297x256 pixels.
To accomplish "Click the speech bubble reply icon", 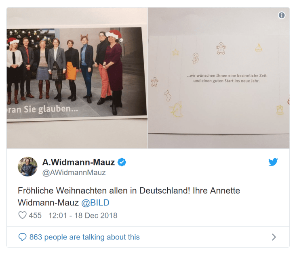I will tap(22, 237).
